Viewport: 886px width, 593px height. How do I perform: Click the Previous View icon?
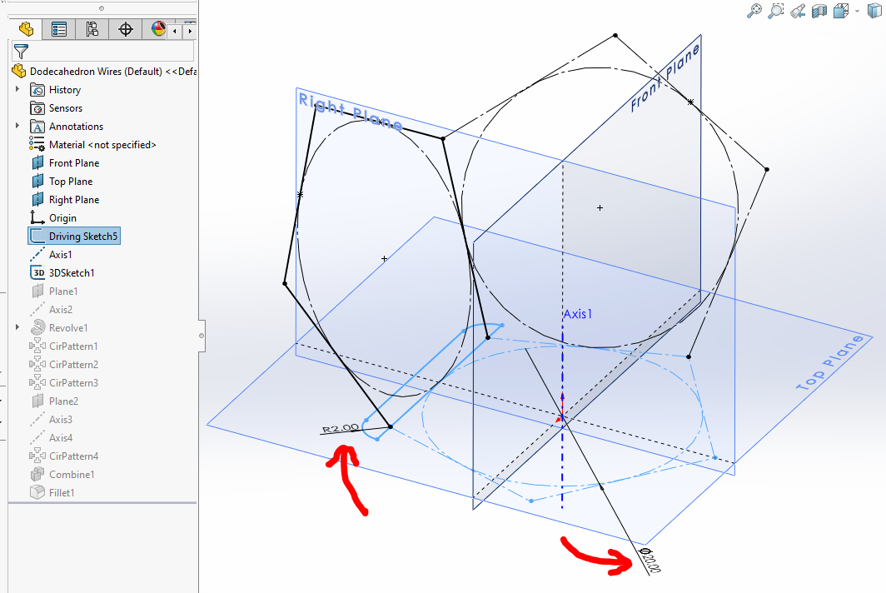797,11
